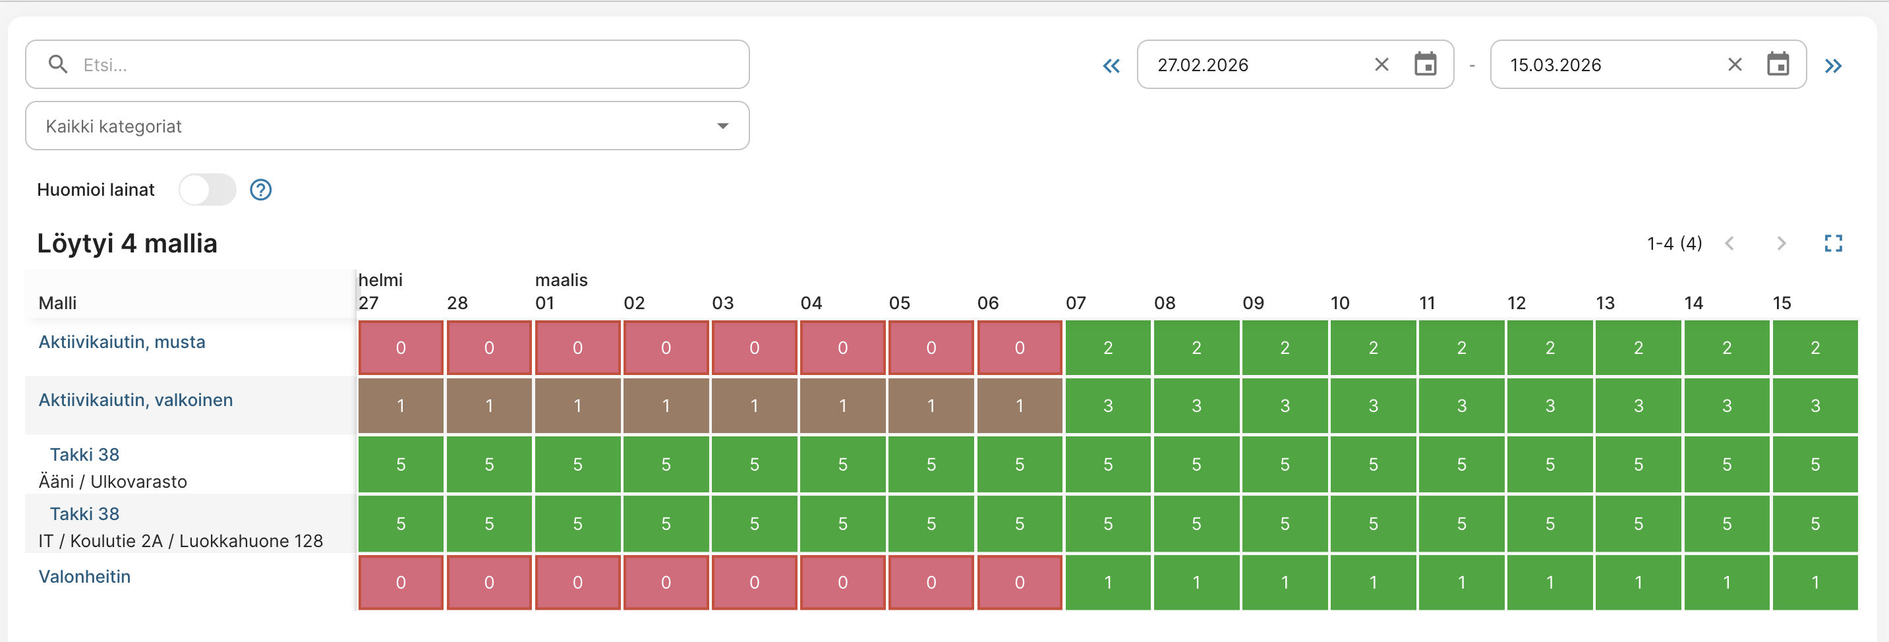Toggle the Huomioi lainat switch
This screenshot has height=642, width=1889.
pyautogui.click(x=208, y=190)
